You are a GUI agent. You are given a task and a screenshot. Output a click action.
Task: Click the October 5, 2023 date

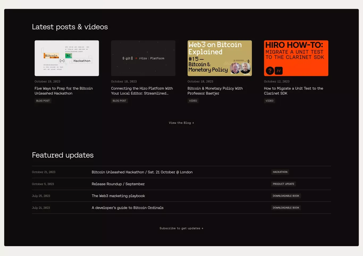click(x=43, y=184)
